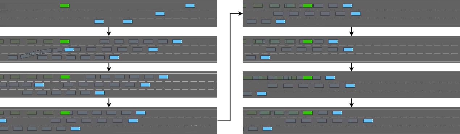
Task: Click the down arrow below the top-left frame
Action: [109, 31]
